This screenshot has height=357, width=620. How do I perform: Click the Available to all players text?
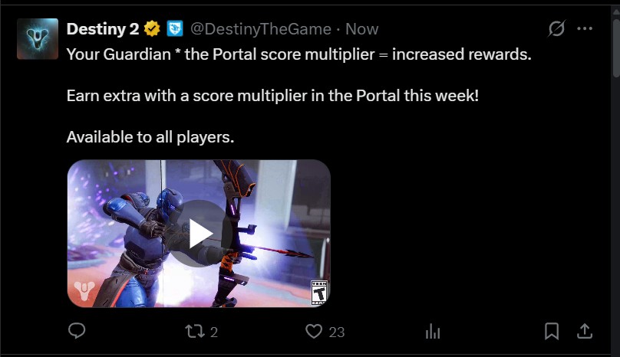pyautogui.click(x=150, y=137)
